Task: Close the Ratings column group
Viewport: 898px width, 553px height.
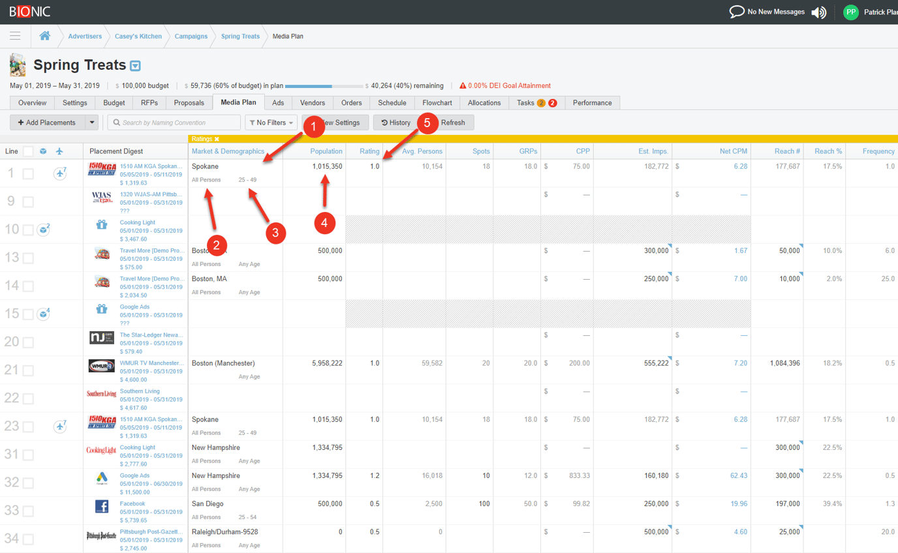Action: [x=217, y=139]
